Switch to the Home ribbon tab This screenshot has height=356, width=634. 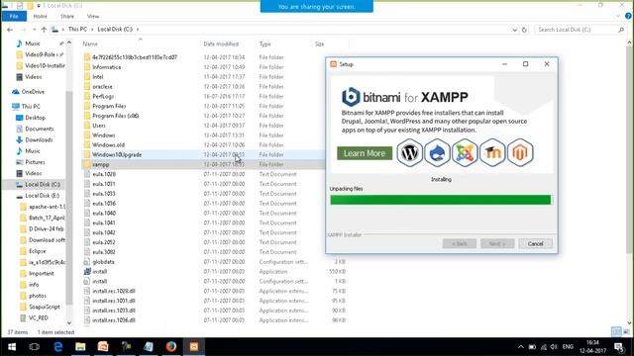pyautogui.click(x=40, y=16)
